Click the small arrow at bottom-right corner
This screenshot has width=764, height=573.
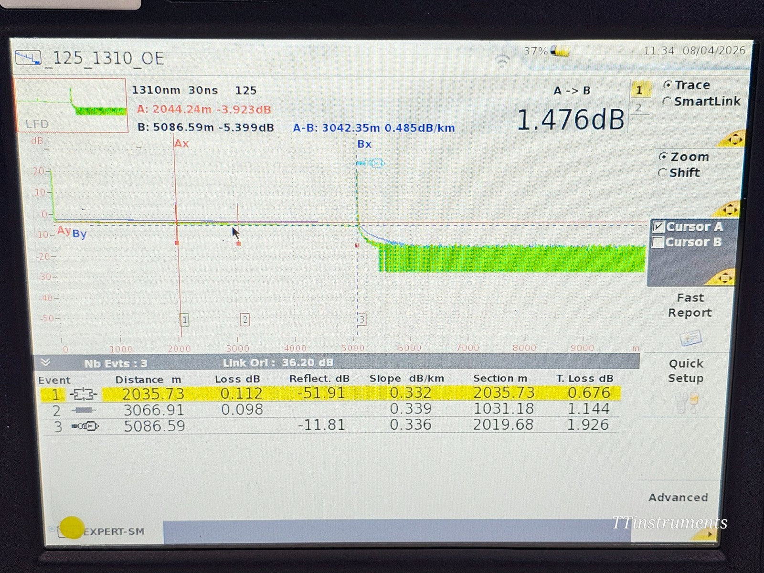[711, 535]
